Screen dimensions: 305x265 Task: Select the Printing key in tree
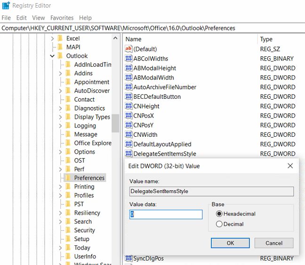tap(84, 187)
